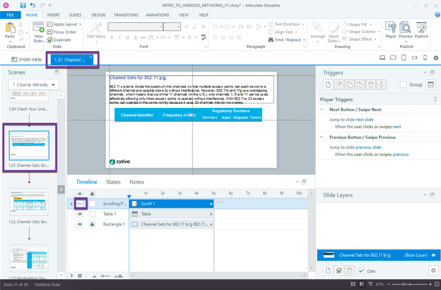
Task: Switch to the States tab
Action: pyautogui.click(x=113, y=182)
